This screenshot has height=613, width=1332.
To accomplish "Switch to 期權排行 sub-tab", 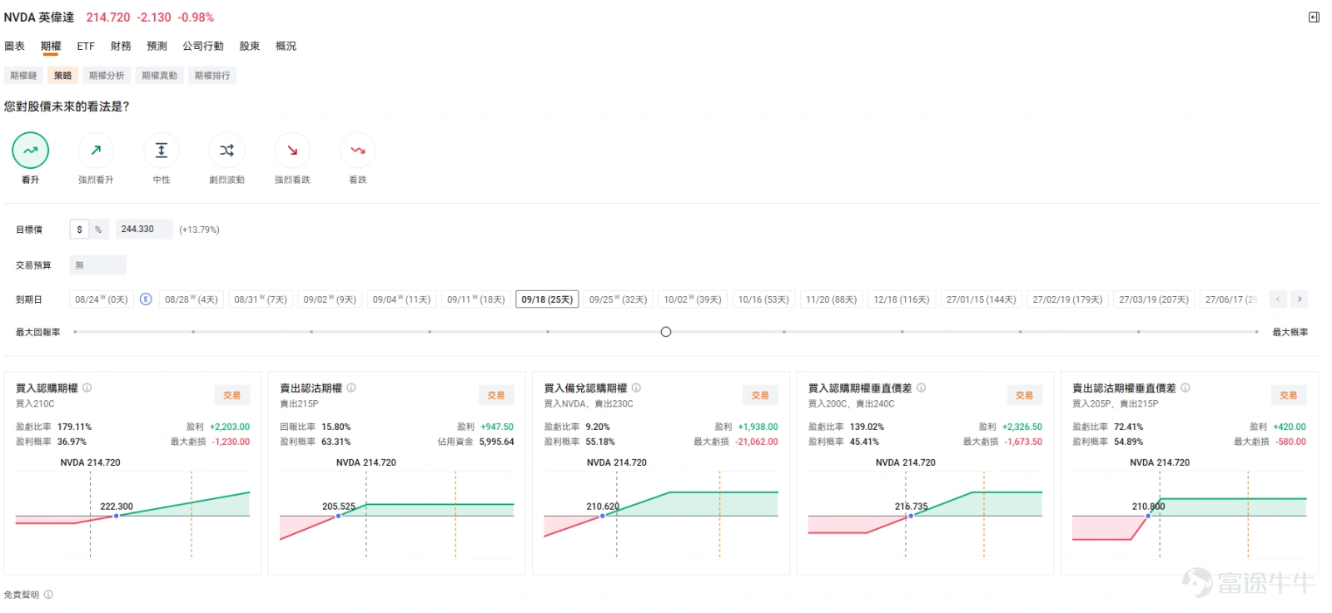I will click(x=212, y=76).
